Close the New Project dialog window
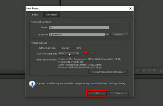 130,9
